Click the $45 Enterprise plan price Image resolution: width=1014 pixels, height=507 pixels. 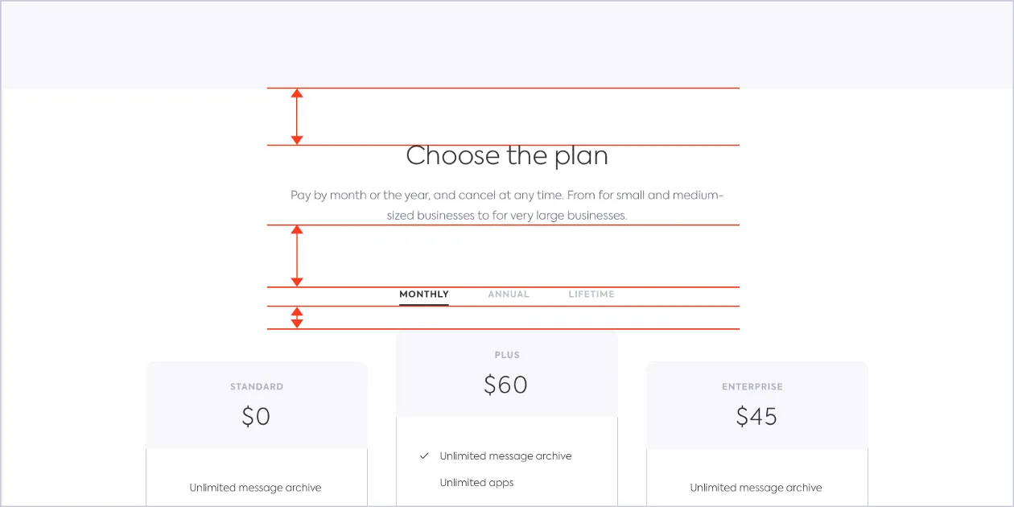coord(756,416)
